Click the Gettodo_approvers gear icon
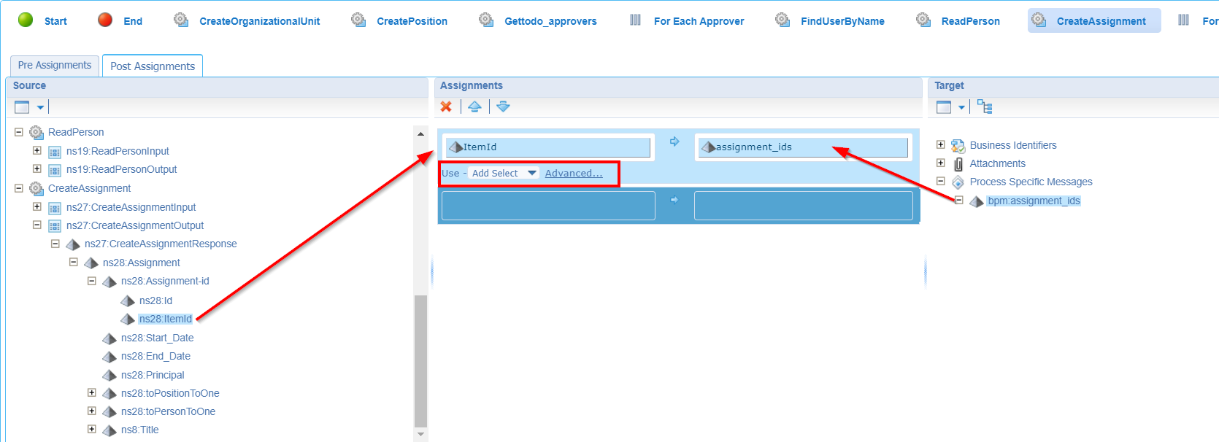Screen dimensions: 1219x442 click(485, 20)
